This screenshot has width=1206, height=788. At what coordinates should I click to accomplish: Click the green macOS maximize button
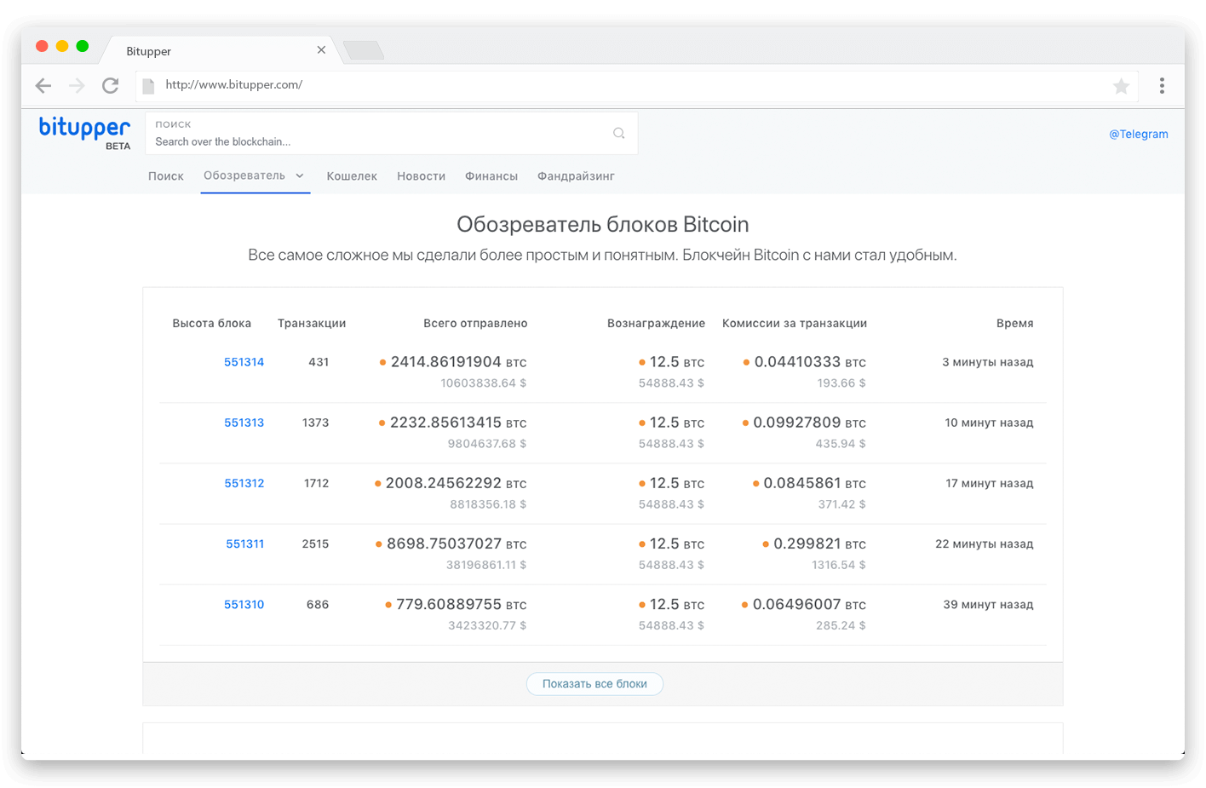[x=83, y=46]
